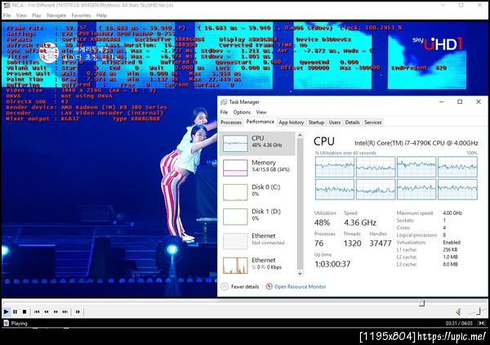
Task: Click the fast-forward (increase speed) button
Action: coord(56,311)
